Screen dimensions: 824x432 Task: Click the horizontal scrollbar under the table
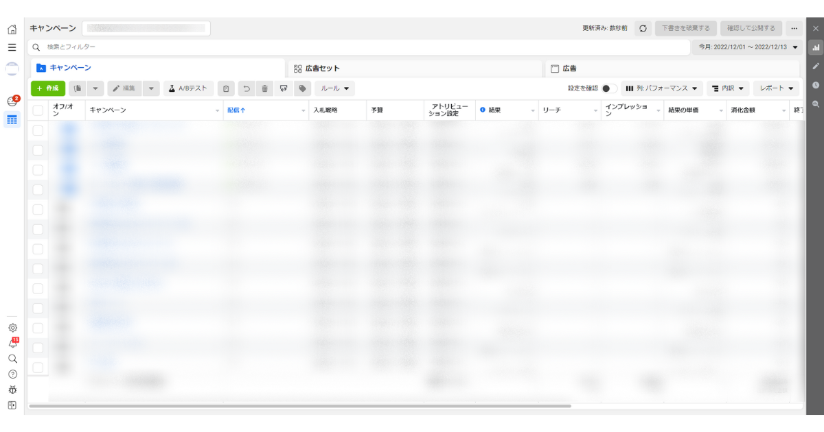(x=300, y=406)
